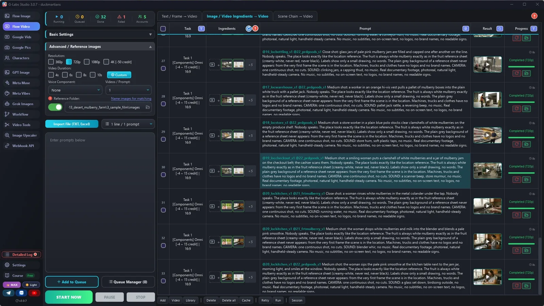Image resolution: width=544 pixels, height=306 pixels.
Task: Toggle 1080p resolution checkbox
Action: coord(87,62)
